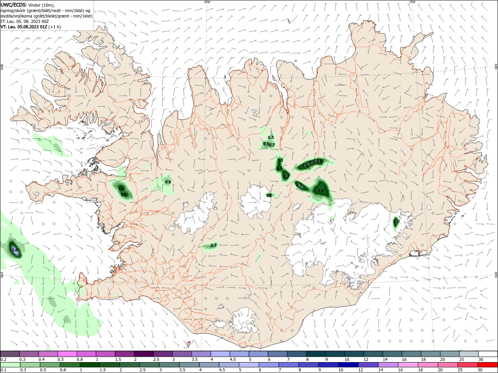498x373 pixels.
Task: Click the 2.6 rainfall label on the map
Action: pyautogui.click(x=319, y=161)
